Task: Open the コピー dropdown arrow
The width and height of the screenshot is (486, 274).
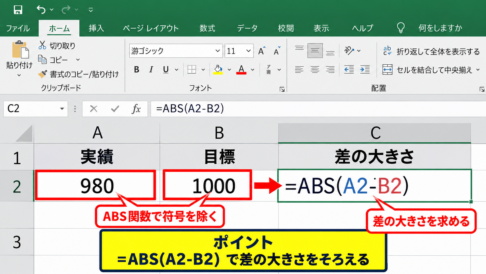Action: [x=78, y=60]
